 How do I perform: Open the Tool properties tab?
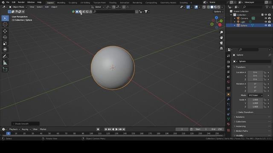[229, 56]
